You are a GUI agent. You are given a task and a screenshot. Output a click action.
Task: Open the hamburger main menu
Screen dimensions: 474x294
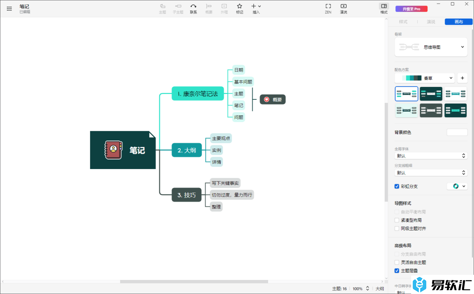[x=9, y=9]
